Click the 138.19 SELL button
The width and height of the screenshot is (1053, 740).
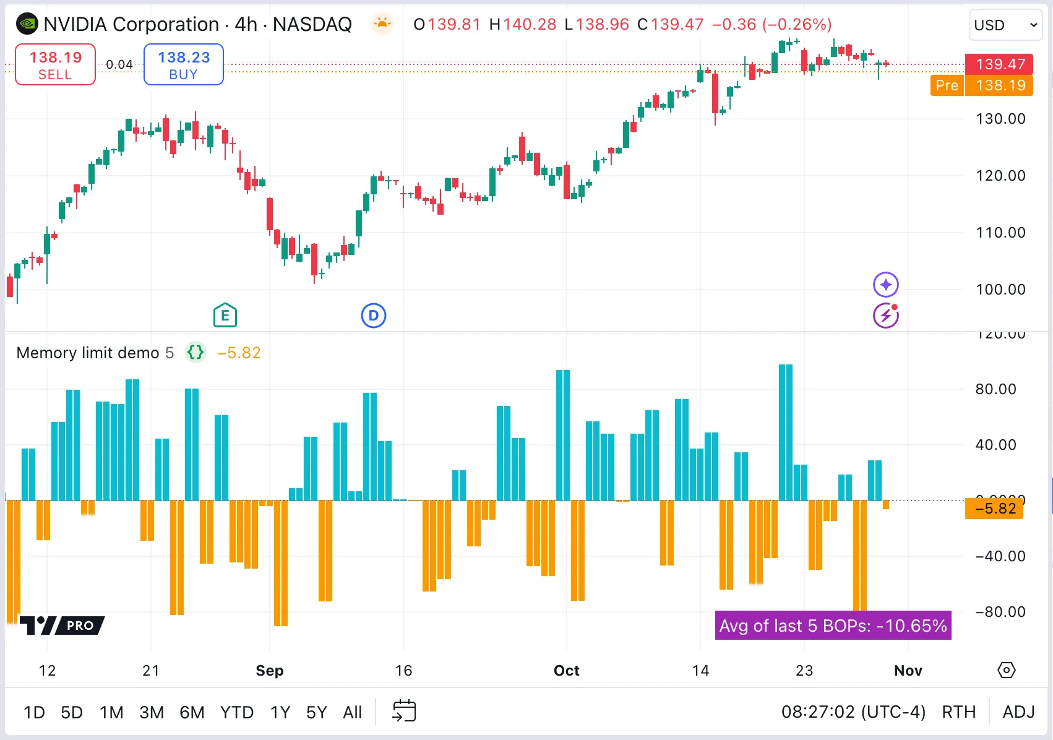pyautogui.click(x=55, y=64)
